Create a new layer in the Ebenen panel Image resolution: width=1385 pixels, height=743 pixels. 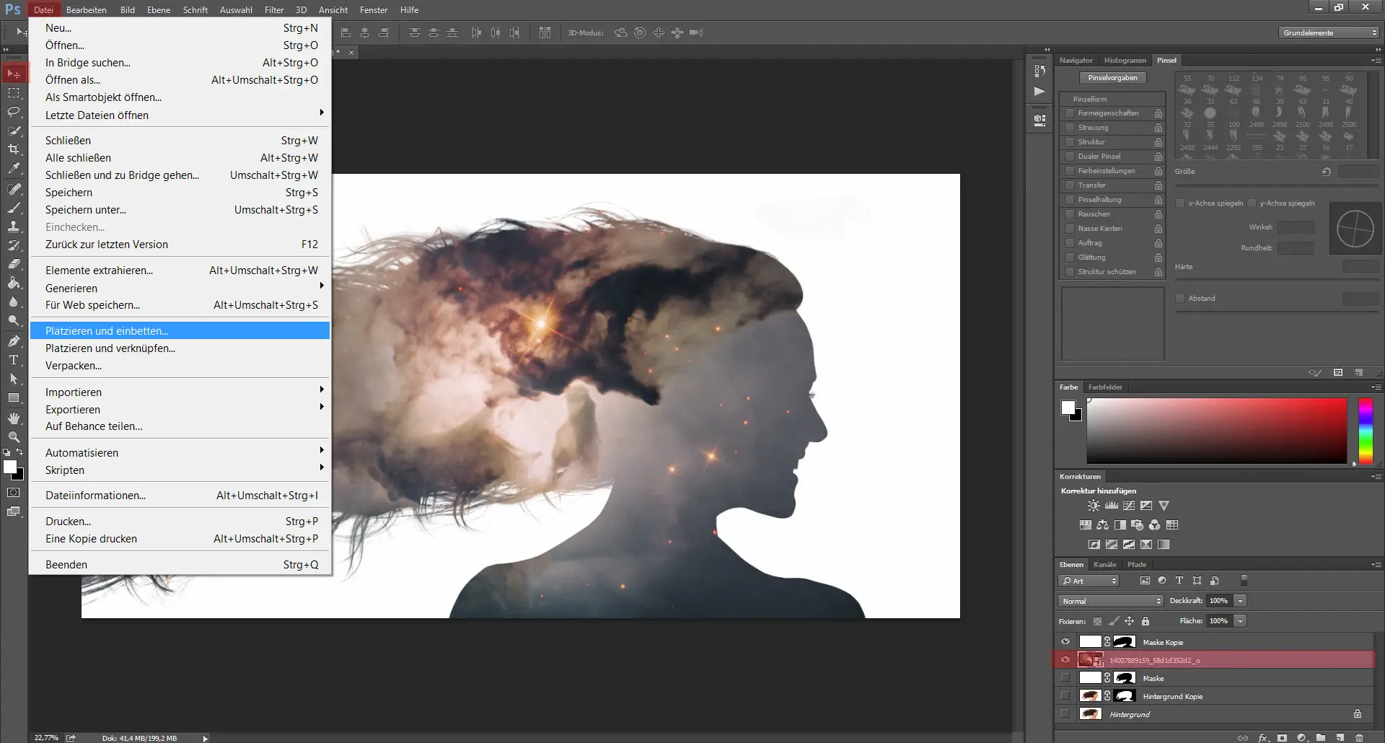[x=1340, y=738]
